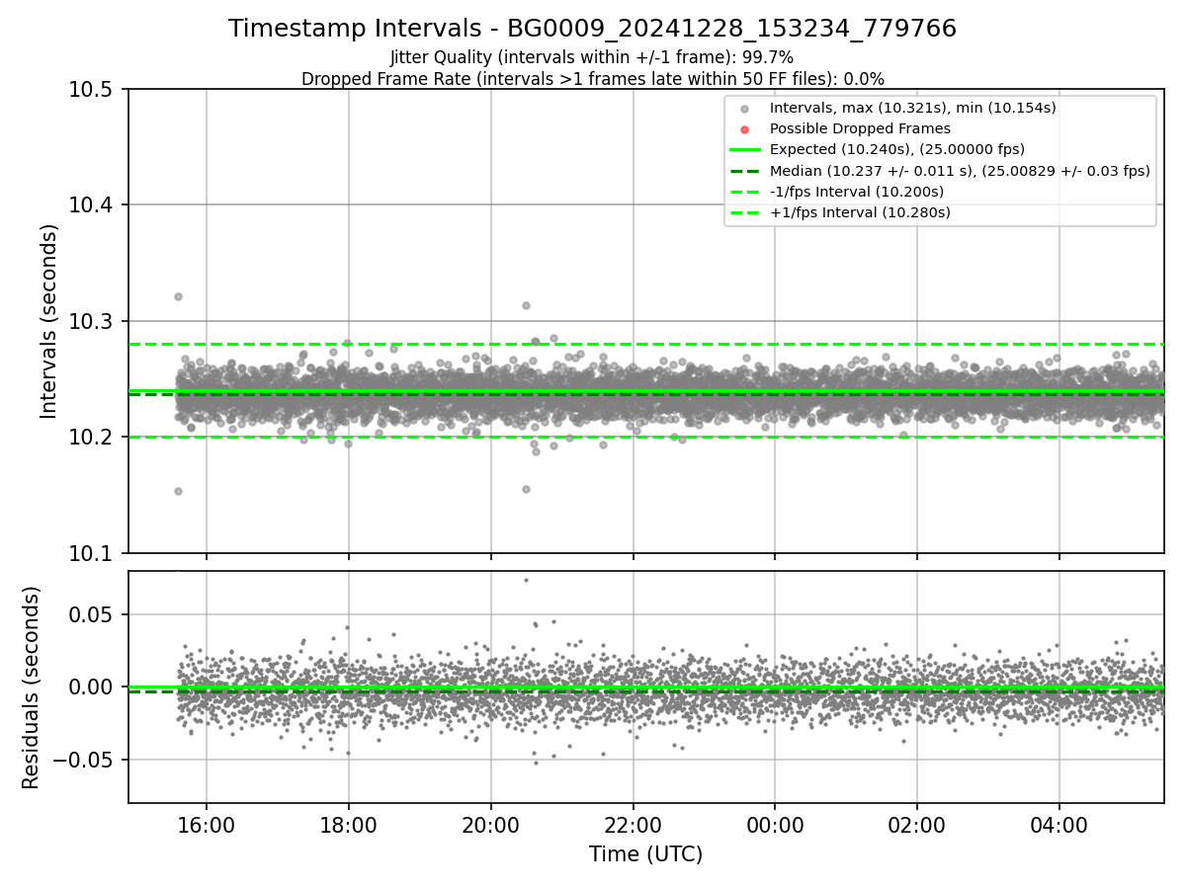Viewport: 1186px width, 889px height.
Task: Click the solid green Expected line legend sample
Action: pos(745,150)
